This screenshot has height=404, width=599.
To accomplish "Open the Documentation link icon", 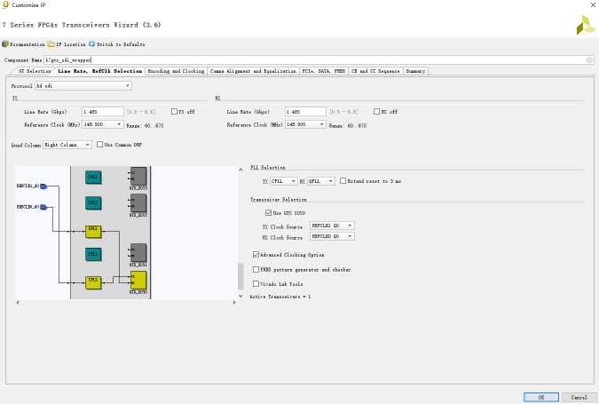I will point(5,44).
